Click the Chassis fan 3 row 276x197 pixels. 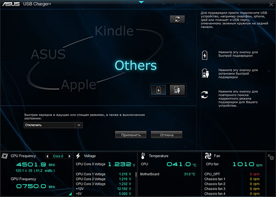(x=232, y=189)
